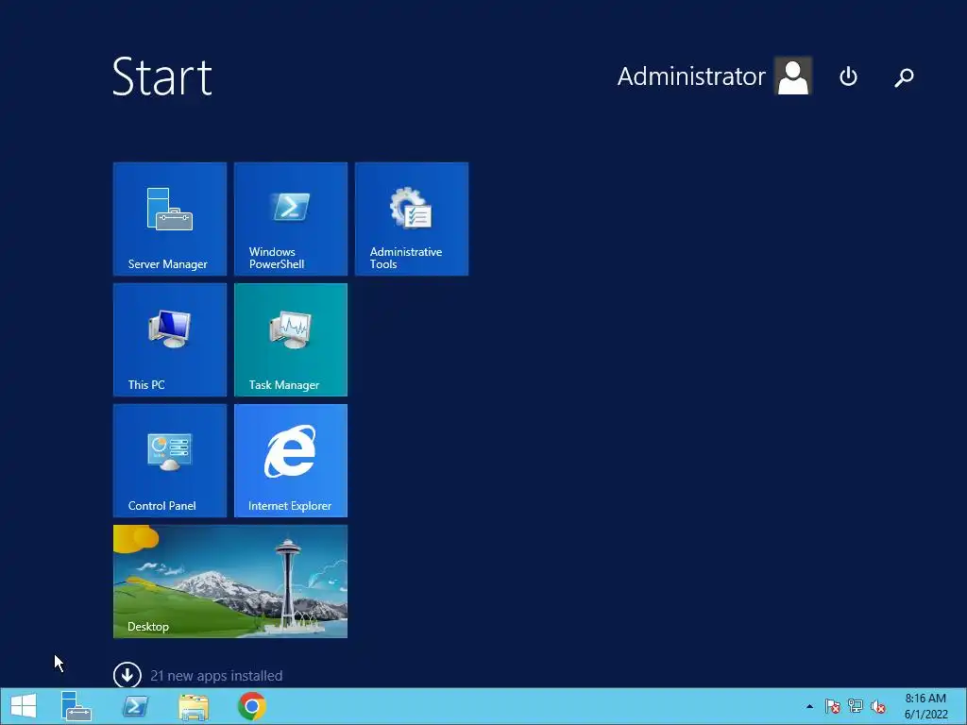
Task: Click the Administrator account picture
Action: 793,76
